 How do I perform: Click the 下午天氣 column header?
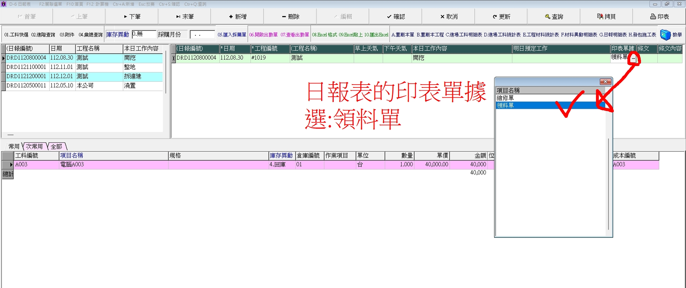coord(397,49)
